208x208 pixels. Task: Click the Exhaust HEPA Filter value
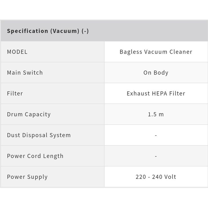[x=156, y=93]
